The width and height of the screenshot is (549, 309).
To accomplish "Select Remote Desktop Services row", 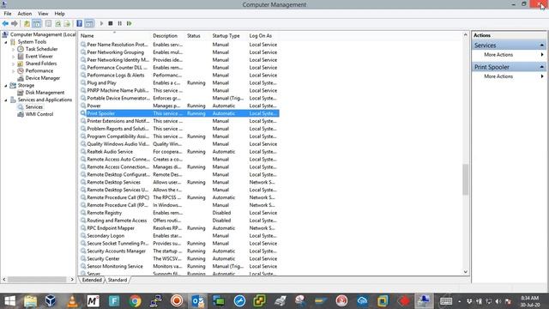I will tap(179, 182).
